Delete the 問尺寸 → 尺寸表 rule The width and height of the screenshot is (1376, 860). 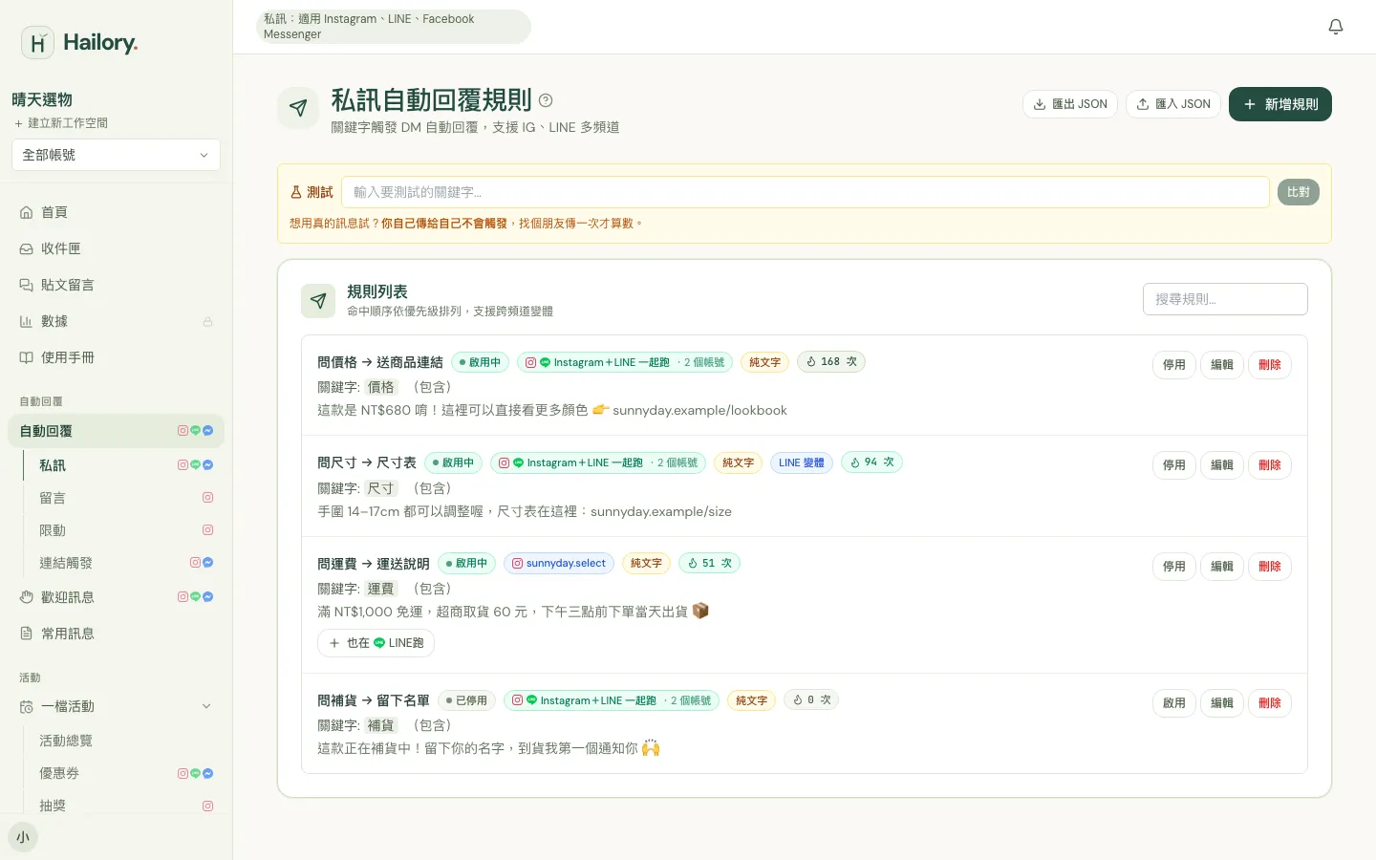1270,465
